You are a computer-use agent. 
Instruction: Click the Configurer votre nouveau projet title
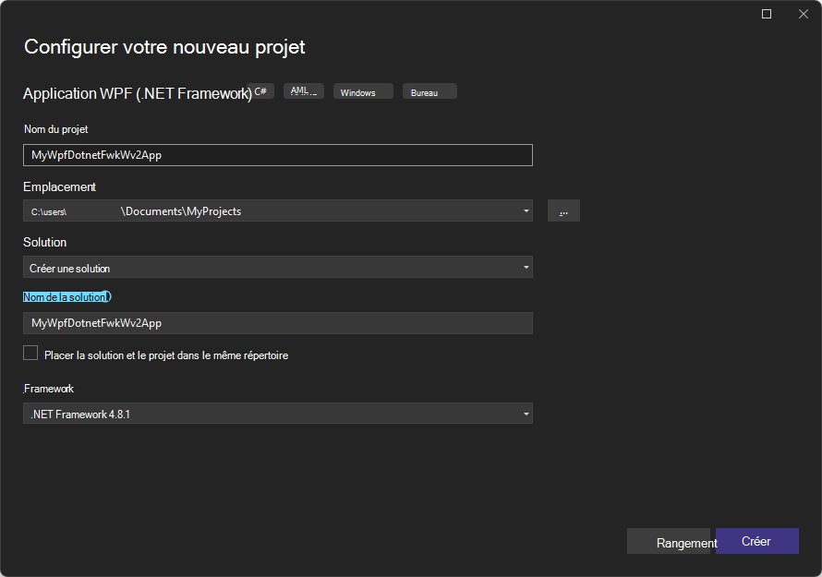coord(163,47)
